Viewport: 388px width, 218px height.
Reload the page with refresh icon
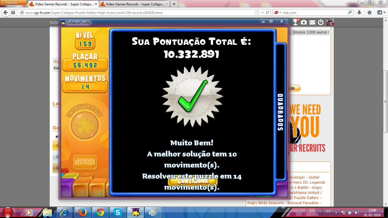[267, 12]
